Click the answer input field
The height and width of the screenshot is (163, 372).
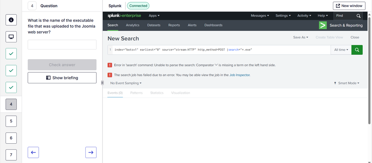click(x=62, y=45)
